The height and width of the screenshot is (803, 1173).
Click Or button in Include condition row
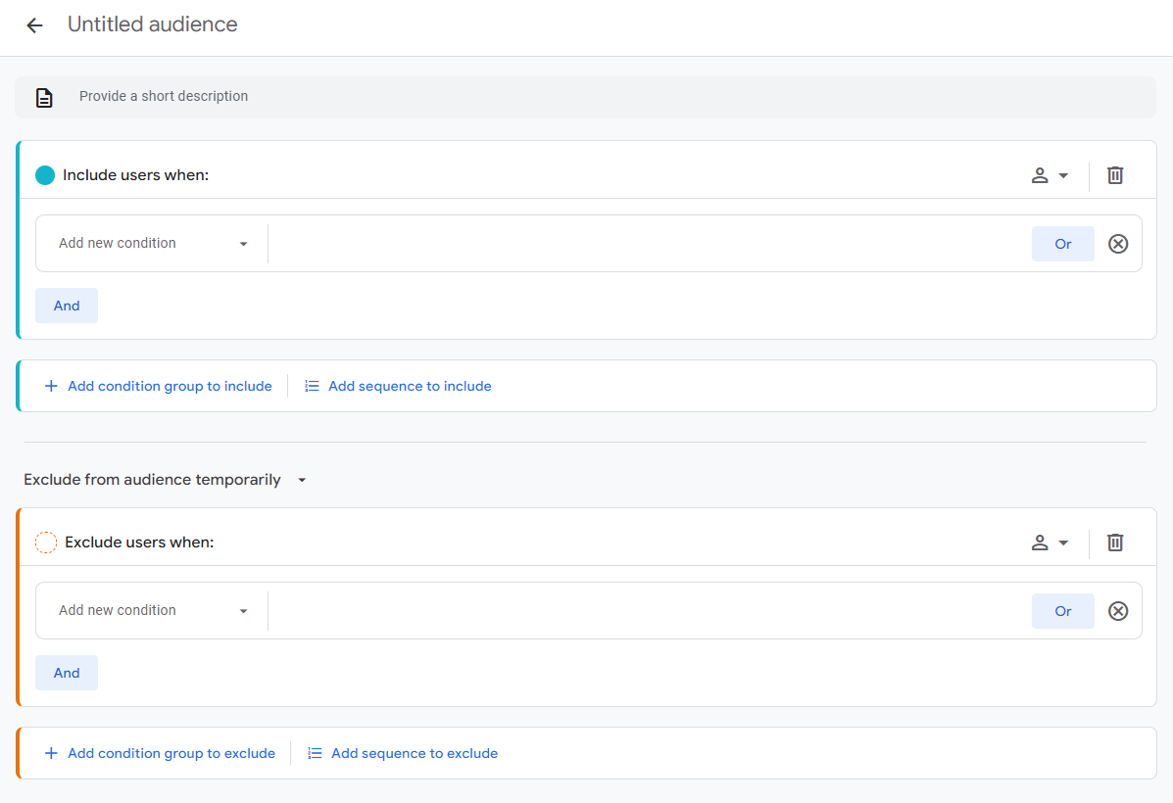coord(1062,244)
